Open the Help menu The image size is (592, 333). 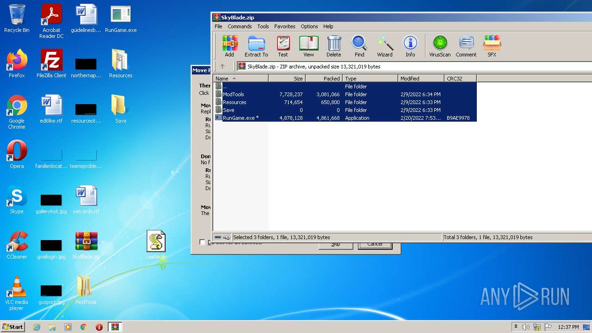[x=328, y=26]
